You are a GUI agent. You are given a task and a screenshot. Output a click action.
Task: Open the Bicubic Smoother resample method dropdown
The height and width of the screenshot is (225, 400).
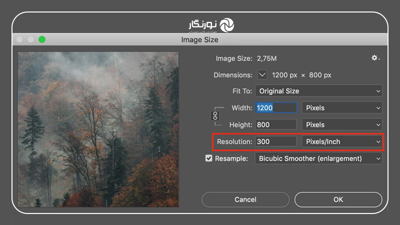coord(318,158)
